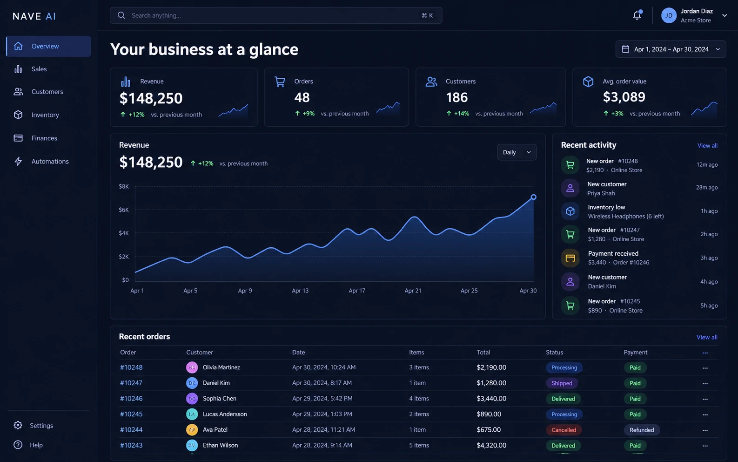Go to the Overview page

pyautogui.click(x=48, y=46)
